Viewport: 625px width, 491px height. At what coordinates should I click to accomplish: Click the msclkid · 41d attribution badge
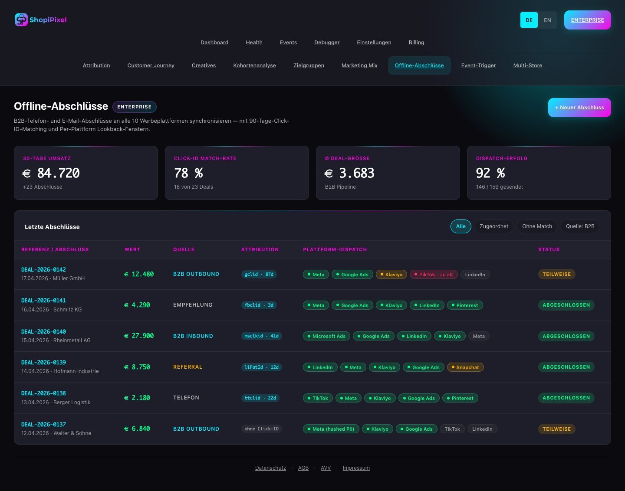click(262, 336)
